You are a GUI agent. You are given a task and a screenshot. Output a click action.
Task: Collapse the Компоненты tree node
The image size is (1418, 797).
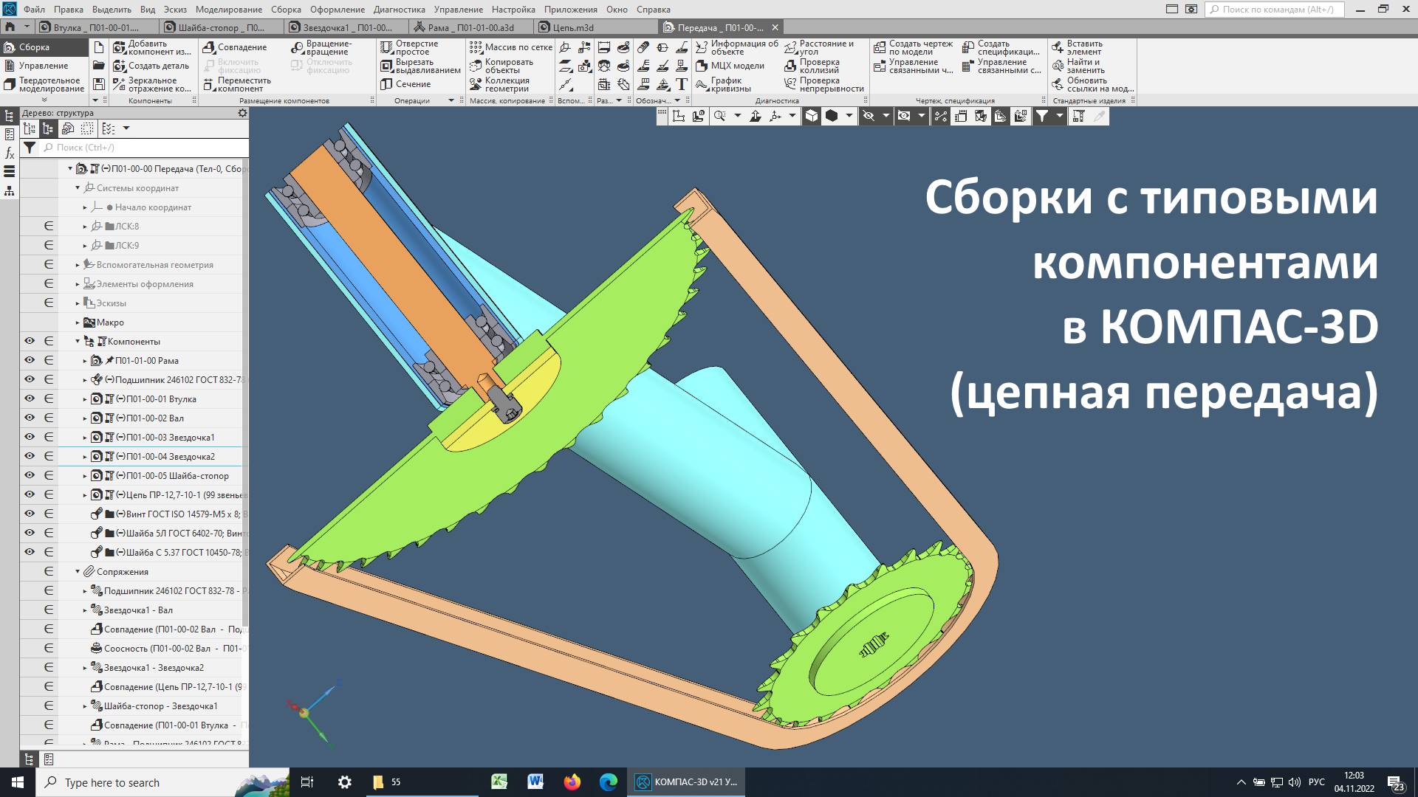[x=78, y=341]
